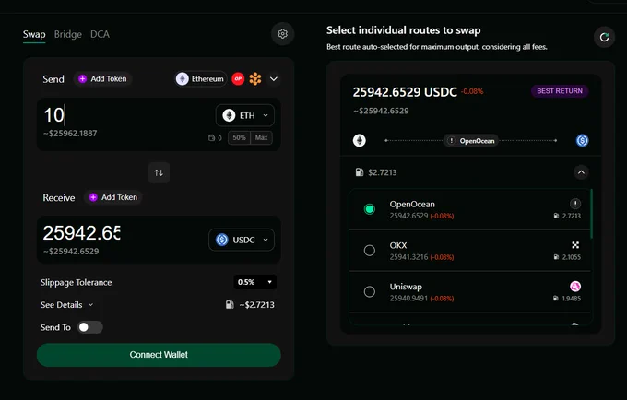
Task: Click the gas icon in OpenOcean route row
Action: click(x=556, y=216)
